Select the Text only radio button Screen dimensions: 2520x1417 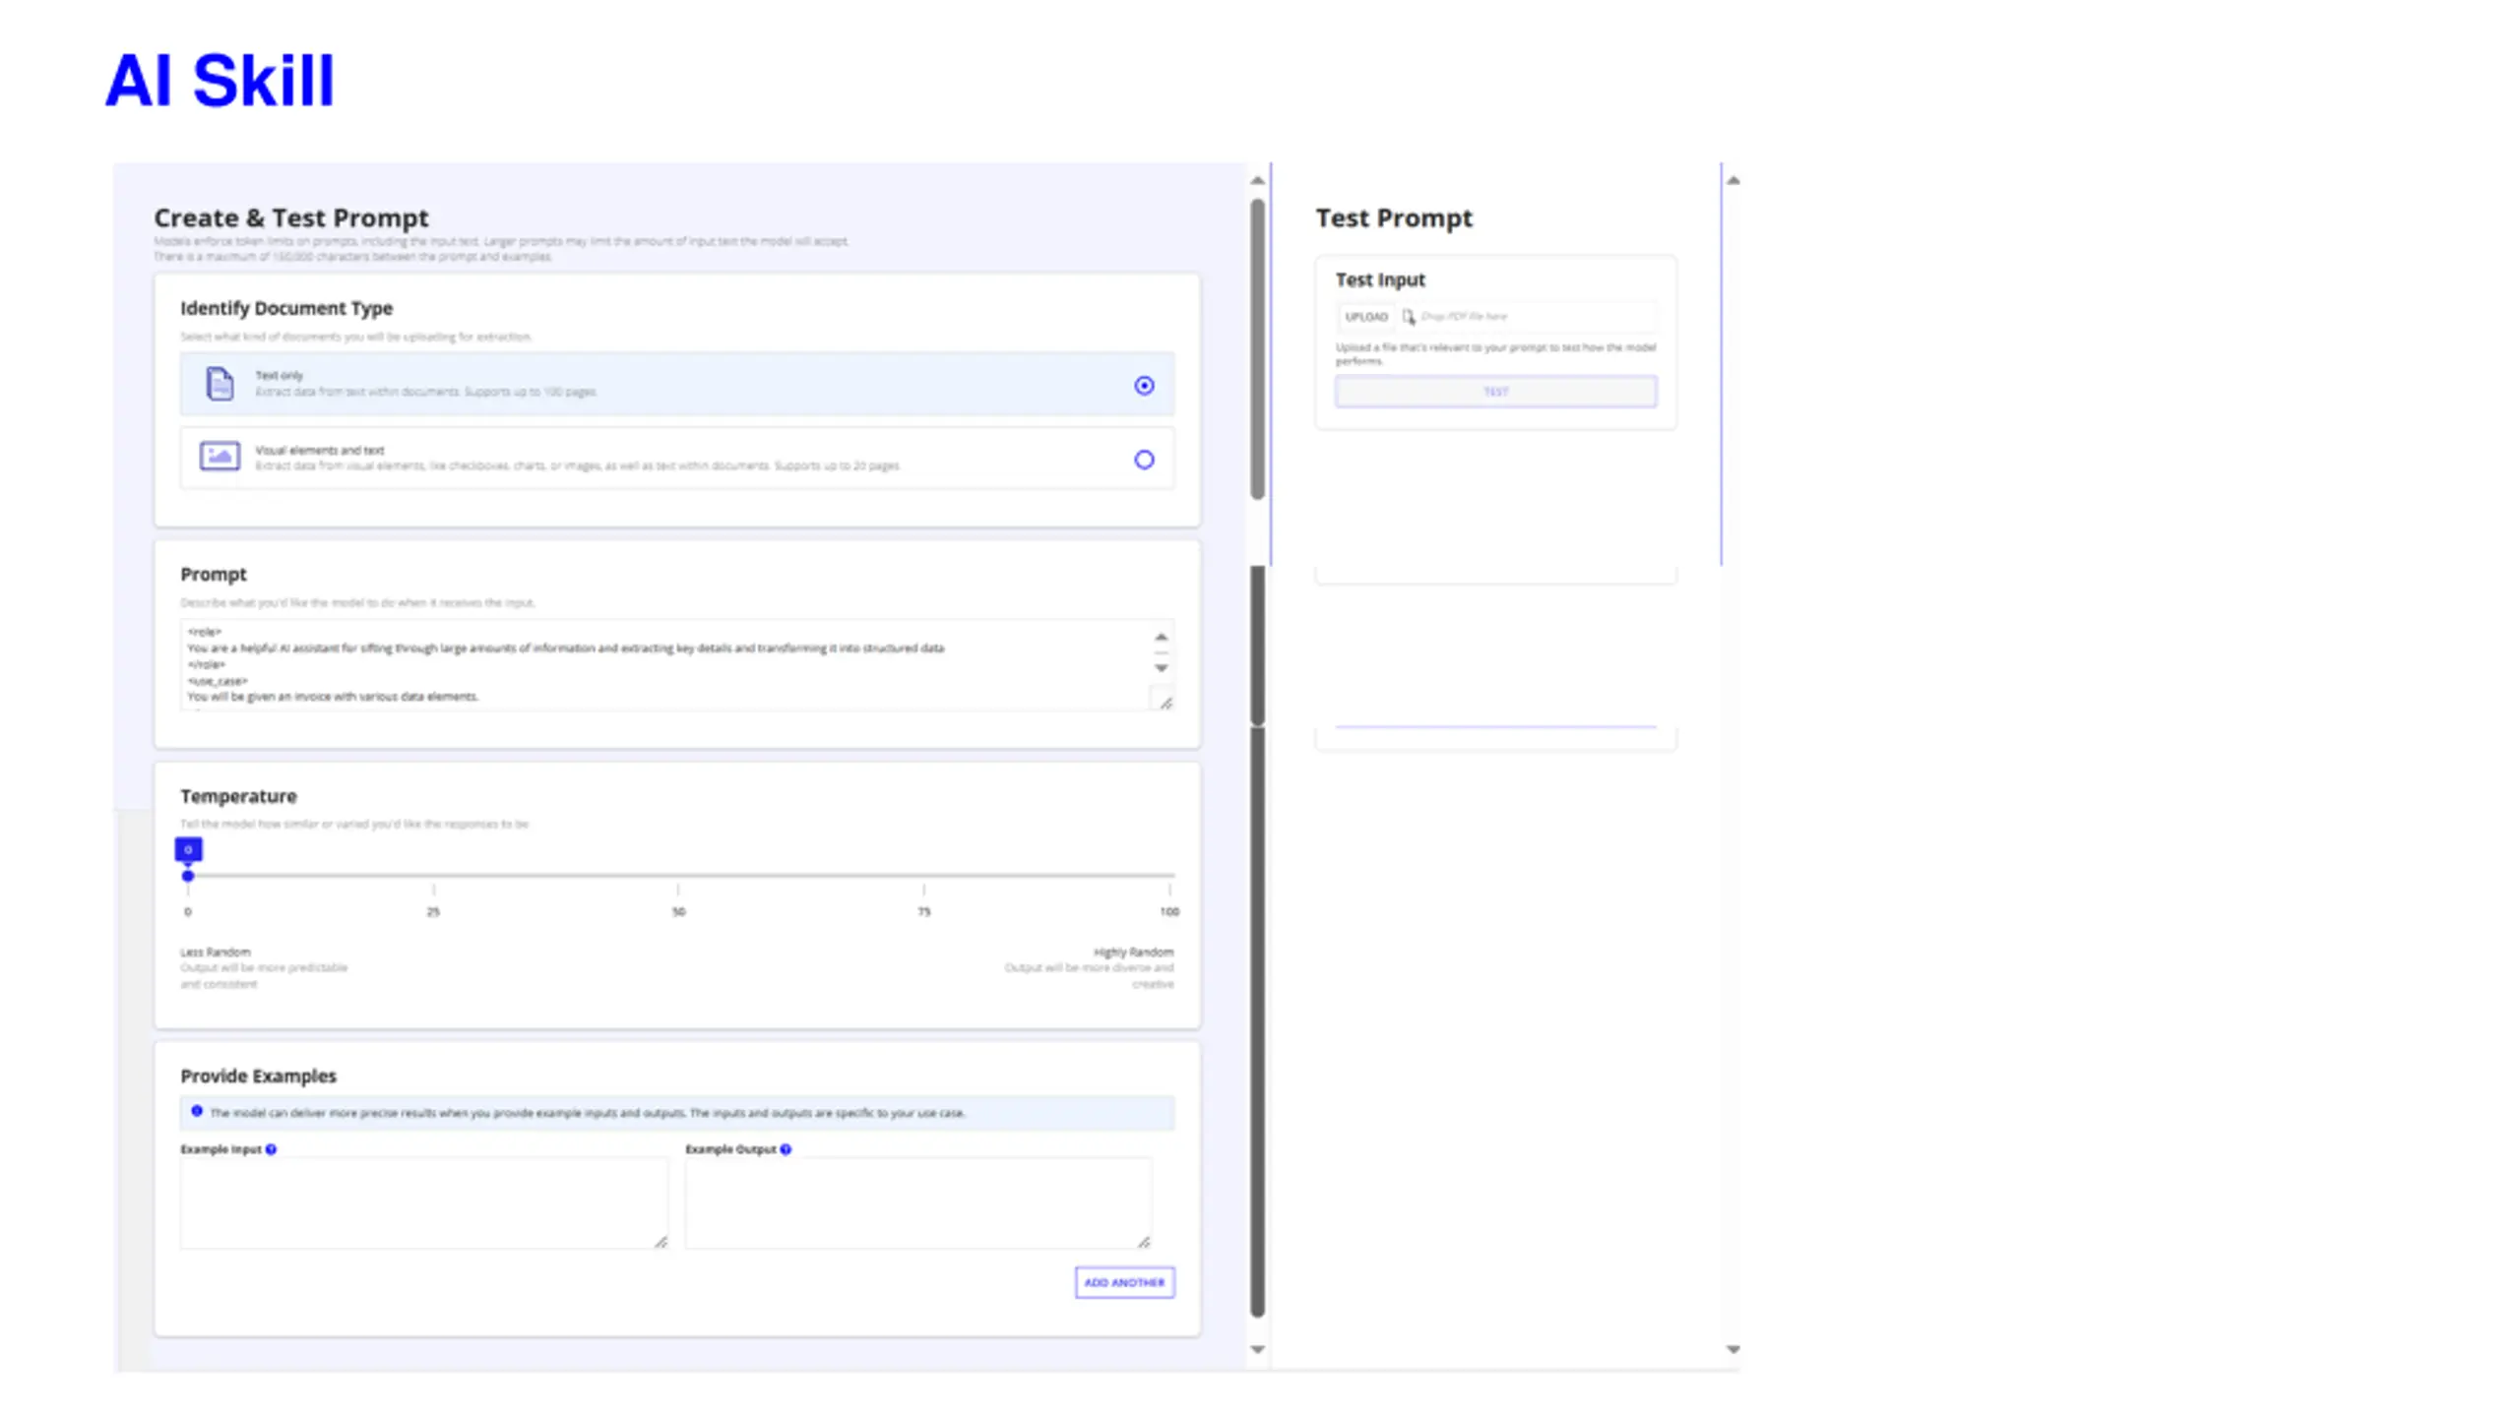(x=1144, y=386)
